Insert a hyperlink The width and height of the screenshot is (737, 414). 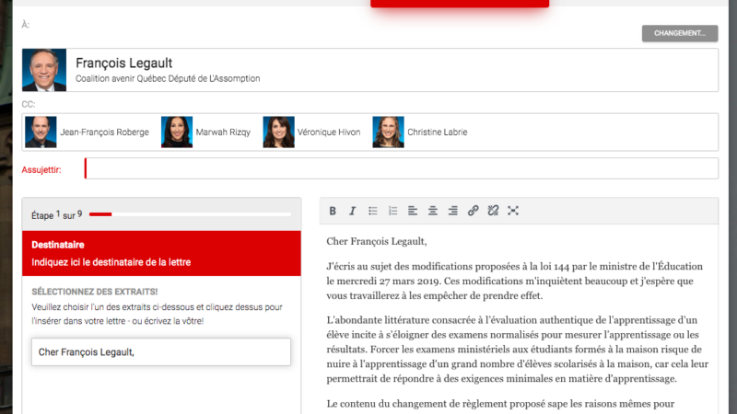(x=473, y=211)
